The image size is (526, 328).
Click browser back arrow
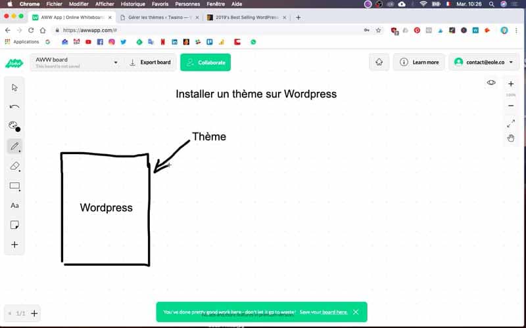tap(8, 30)
